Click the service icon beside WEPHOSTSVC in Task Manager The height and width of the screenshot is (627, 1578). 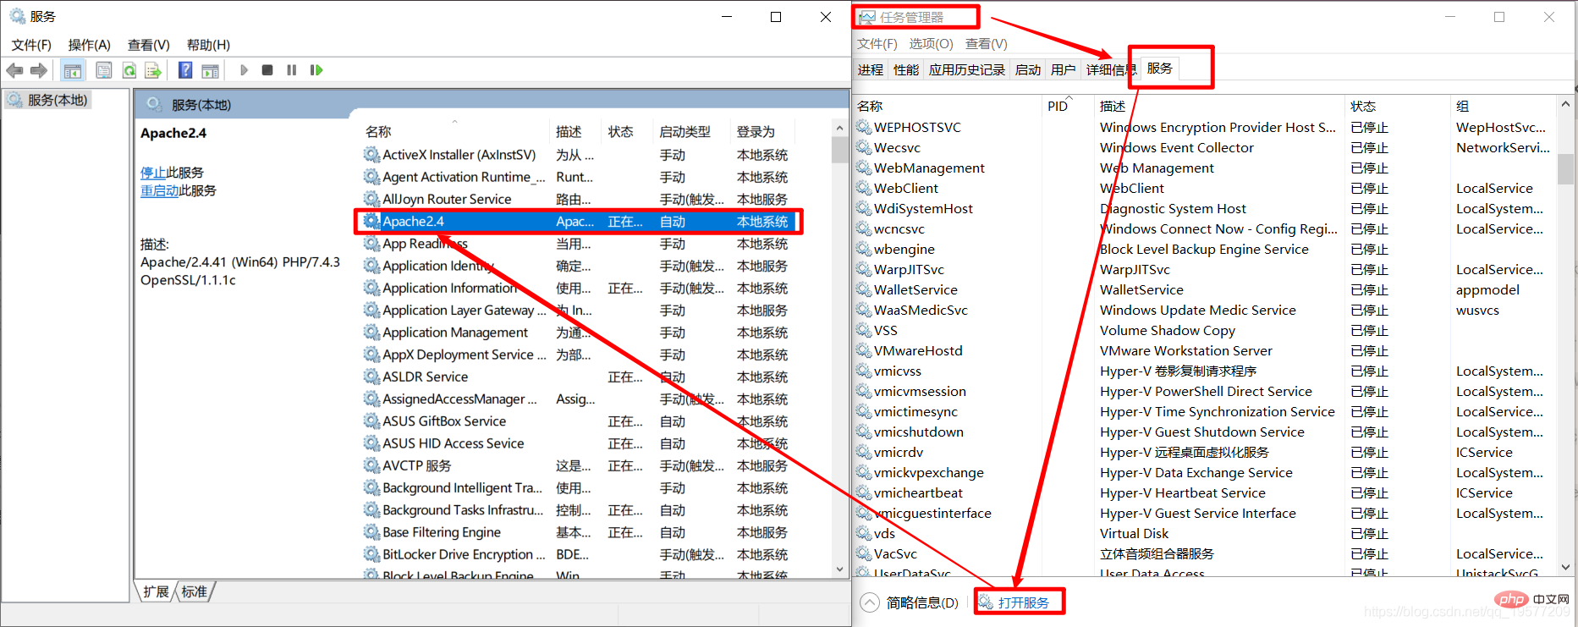click(x=864, y=127)
